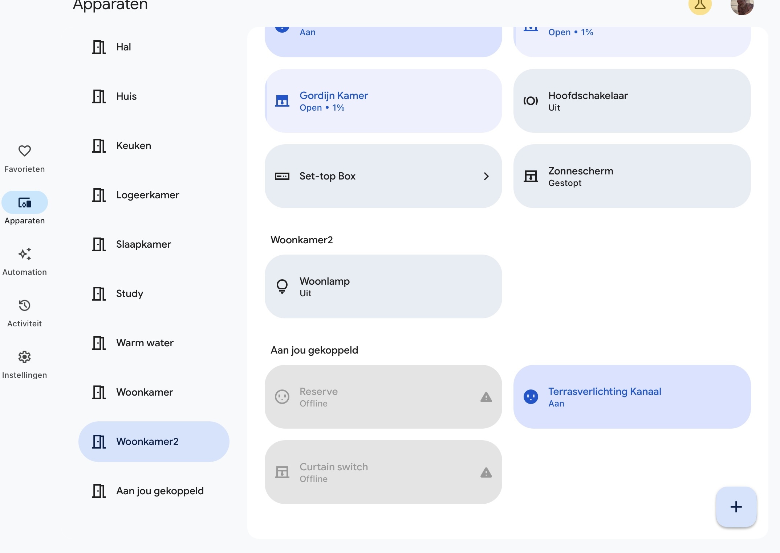Click the door icon next to Slaapkamer

click(99, 244)
